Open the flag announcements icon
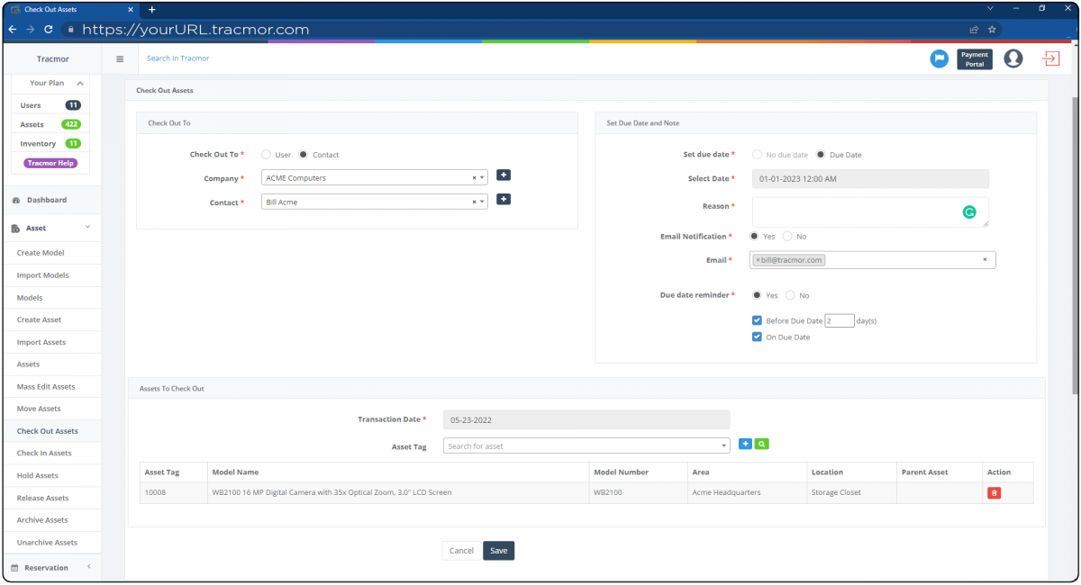Image resolution: width=1081 pixels, height=585 pixels. click(939, 58)
